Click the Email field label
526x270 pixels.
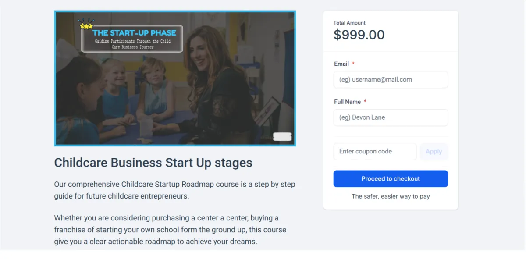point(341,64)
